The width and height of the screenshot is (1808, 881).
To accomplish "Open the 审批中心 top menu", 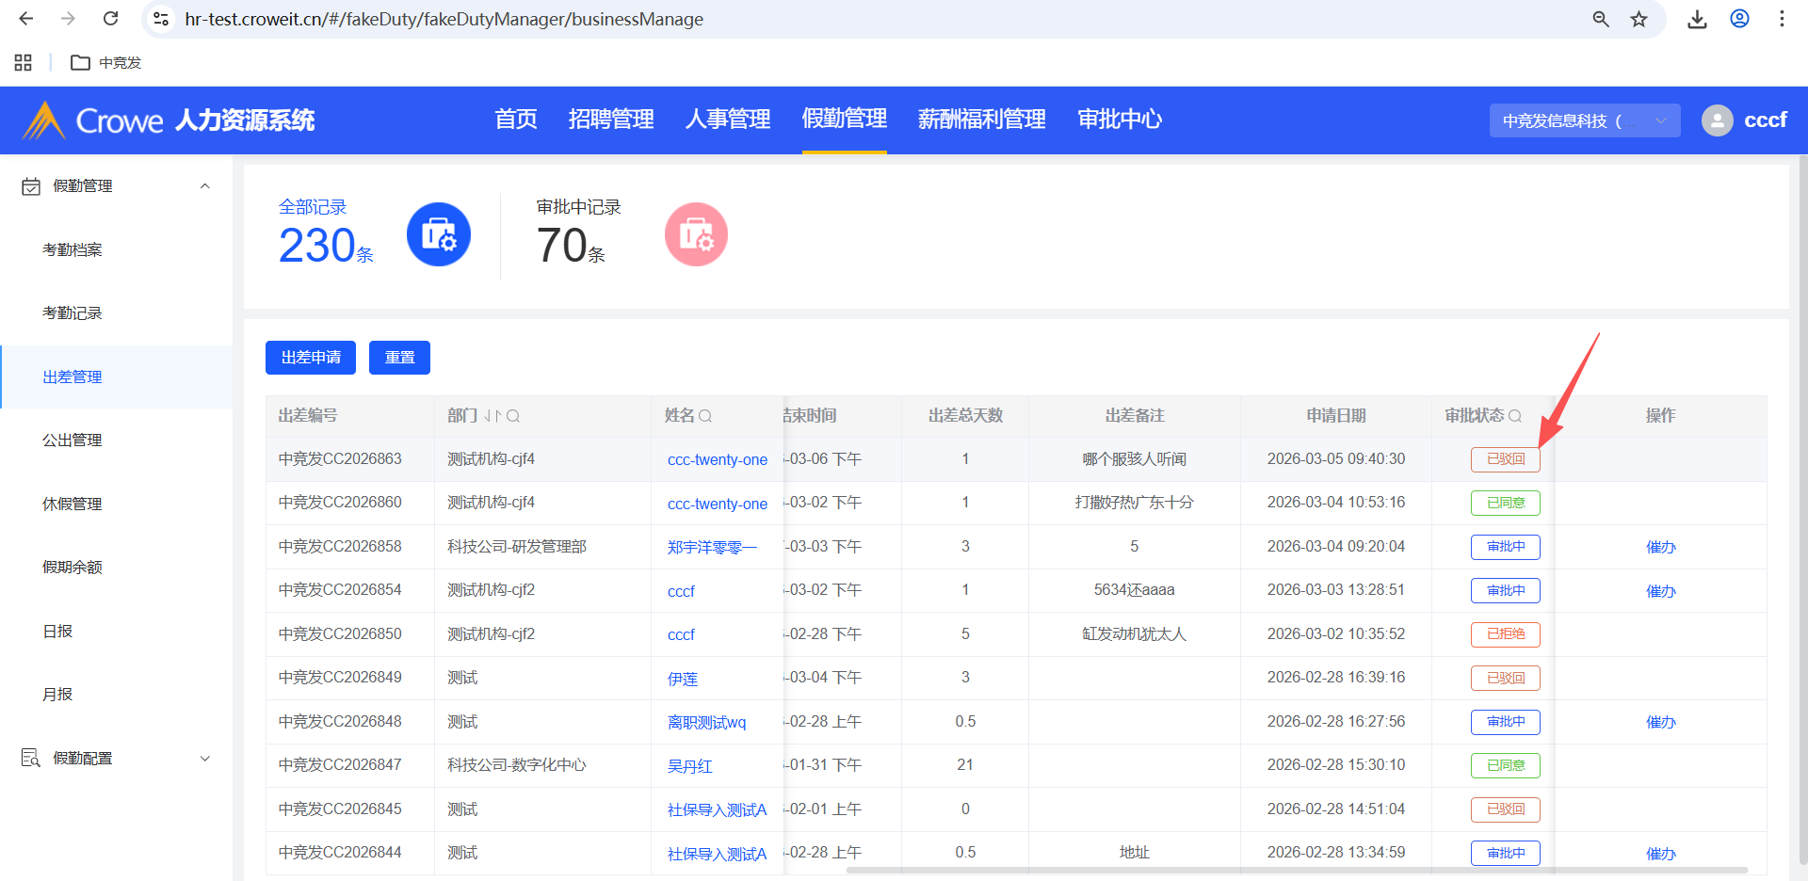I will click(1119, 120).
